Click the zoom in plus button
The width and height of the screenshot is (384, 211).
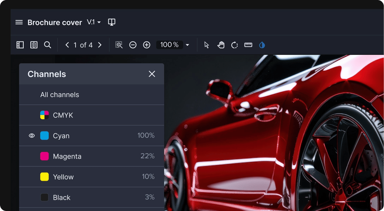(147, 45)
